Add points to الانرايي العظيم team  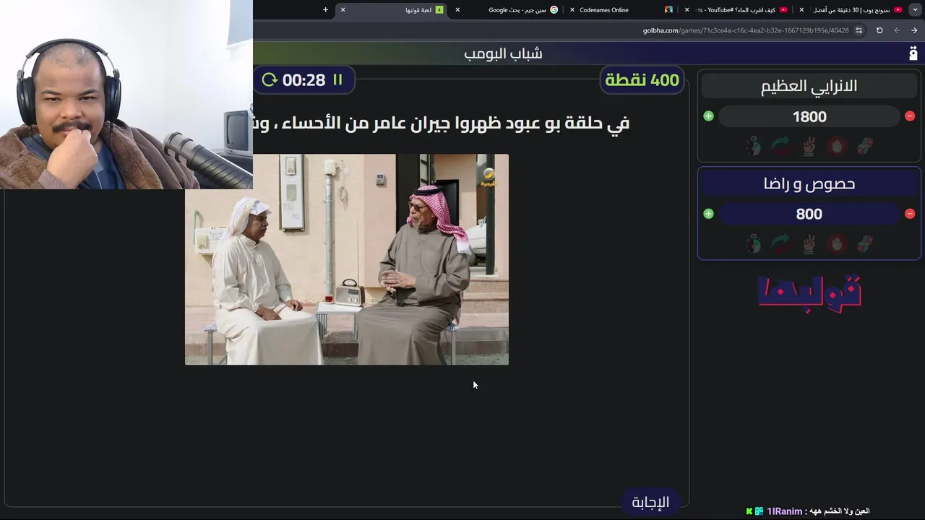tap(708, 116)
